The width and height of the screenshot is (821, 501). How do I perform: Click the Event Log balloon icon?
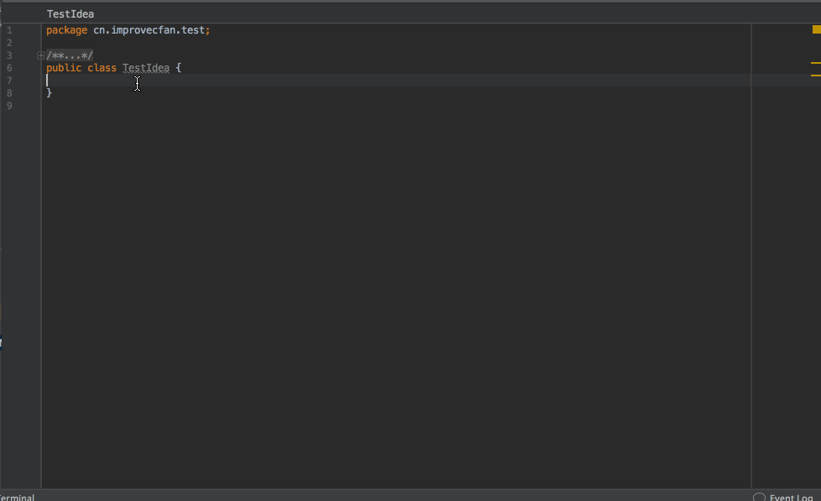(x=759, y=497)
